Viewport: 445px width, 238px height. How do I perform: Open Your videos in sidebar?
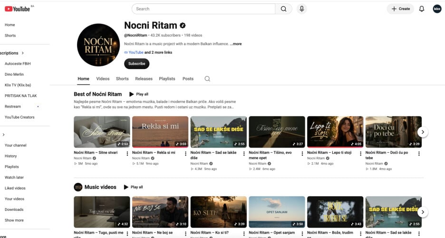coord(14,199)
